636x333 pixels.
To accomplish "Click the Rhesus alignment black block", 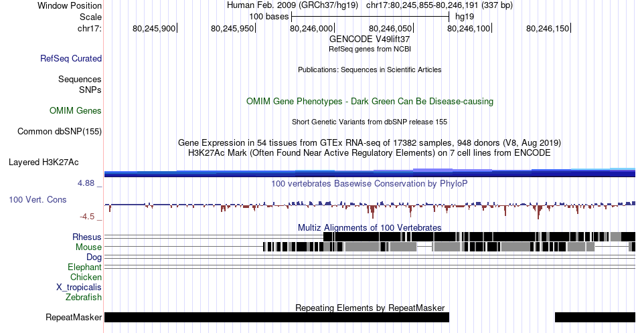I will pyautogui.click(x=479, y=237).
